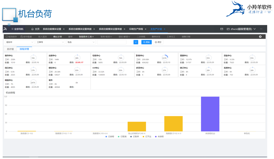The image size is (274, 159).
Task: Switch to the 印刷生产排程 tab
Action: point(136,29)
